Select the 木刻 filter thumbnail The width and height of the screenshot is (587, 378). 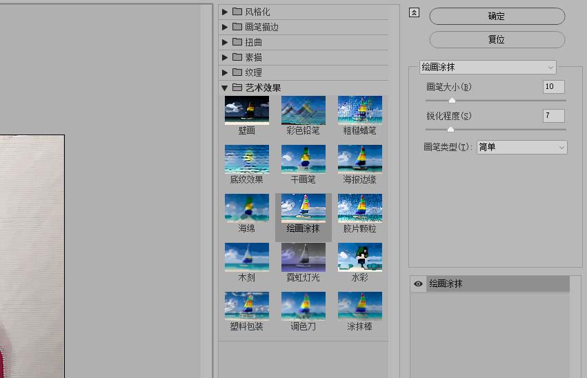[247, 257]
